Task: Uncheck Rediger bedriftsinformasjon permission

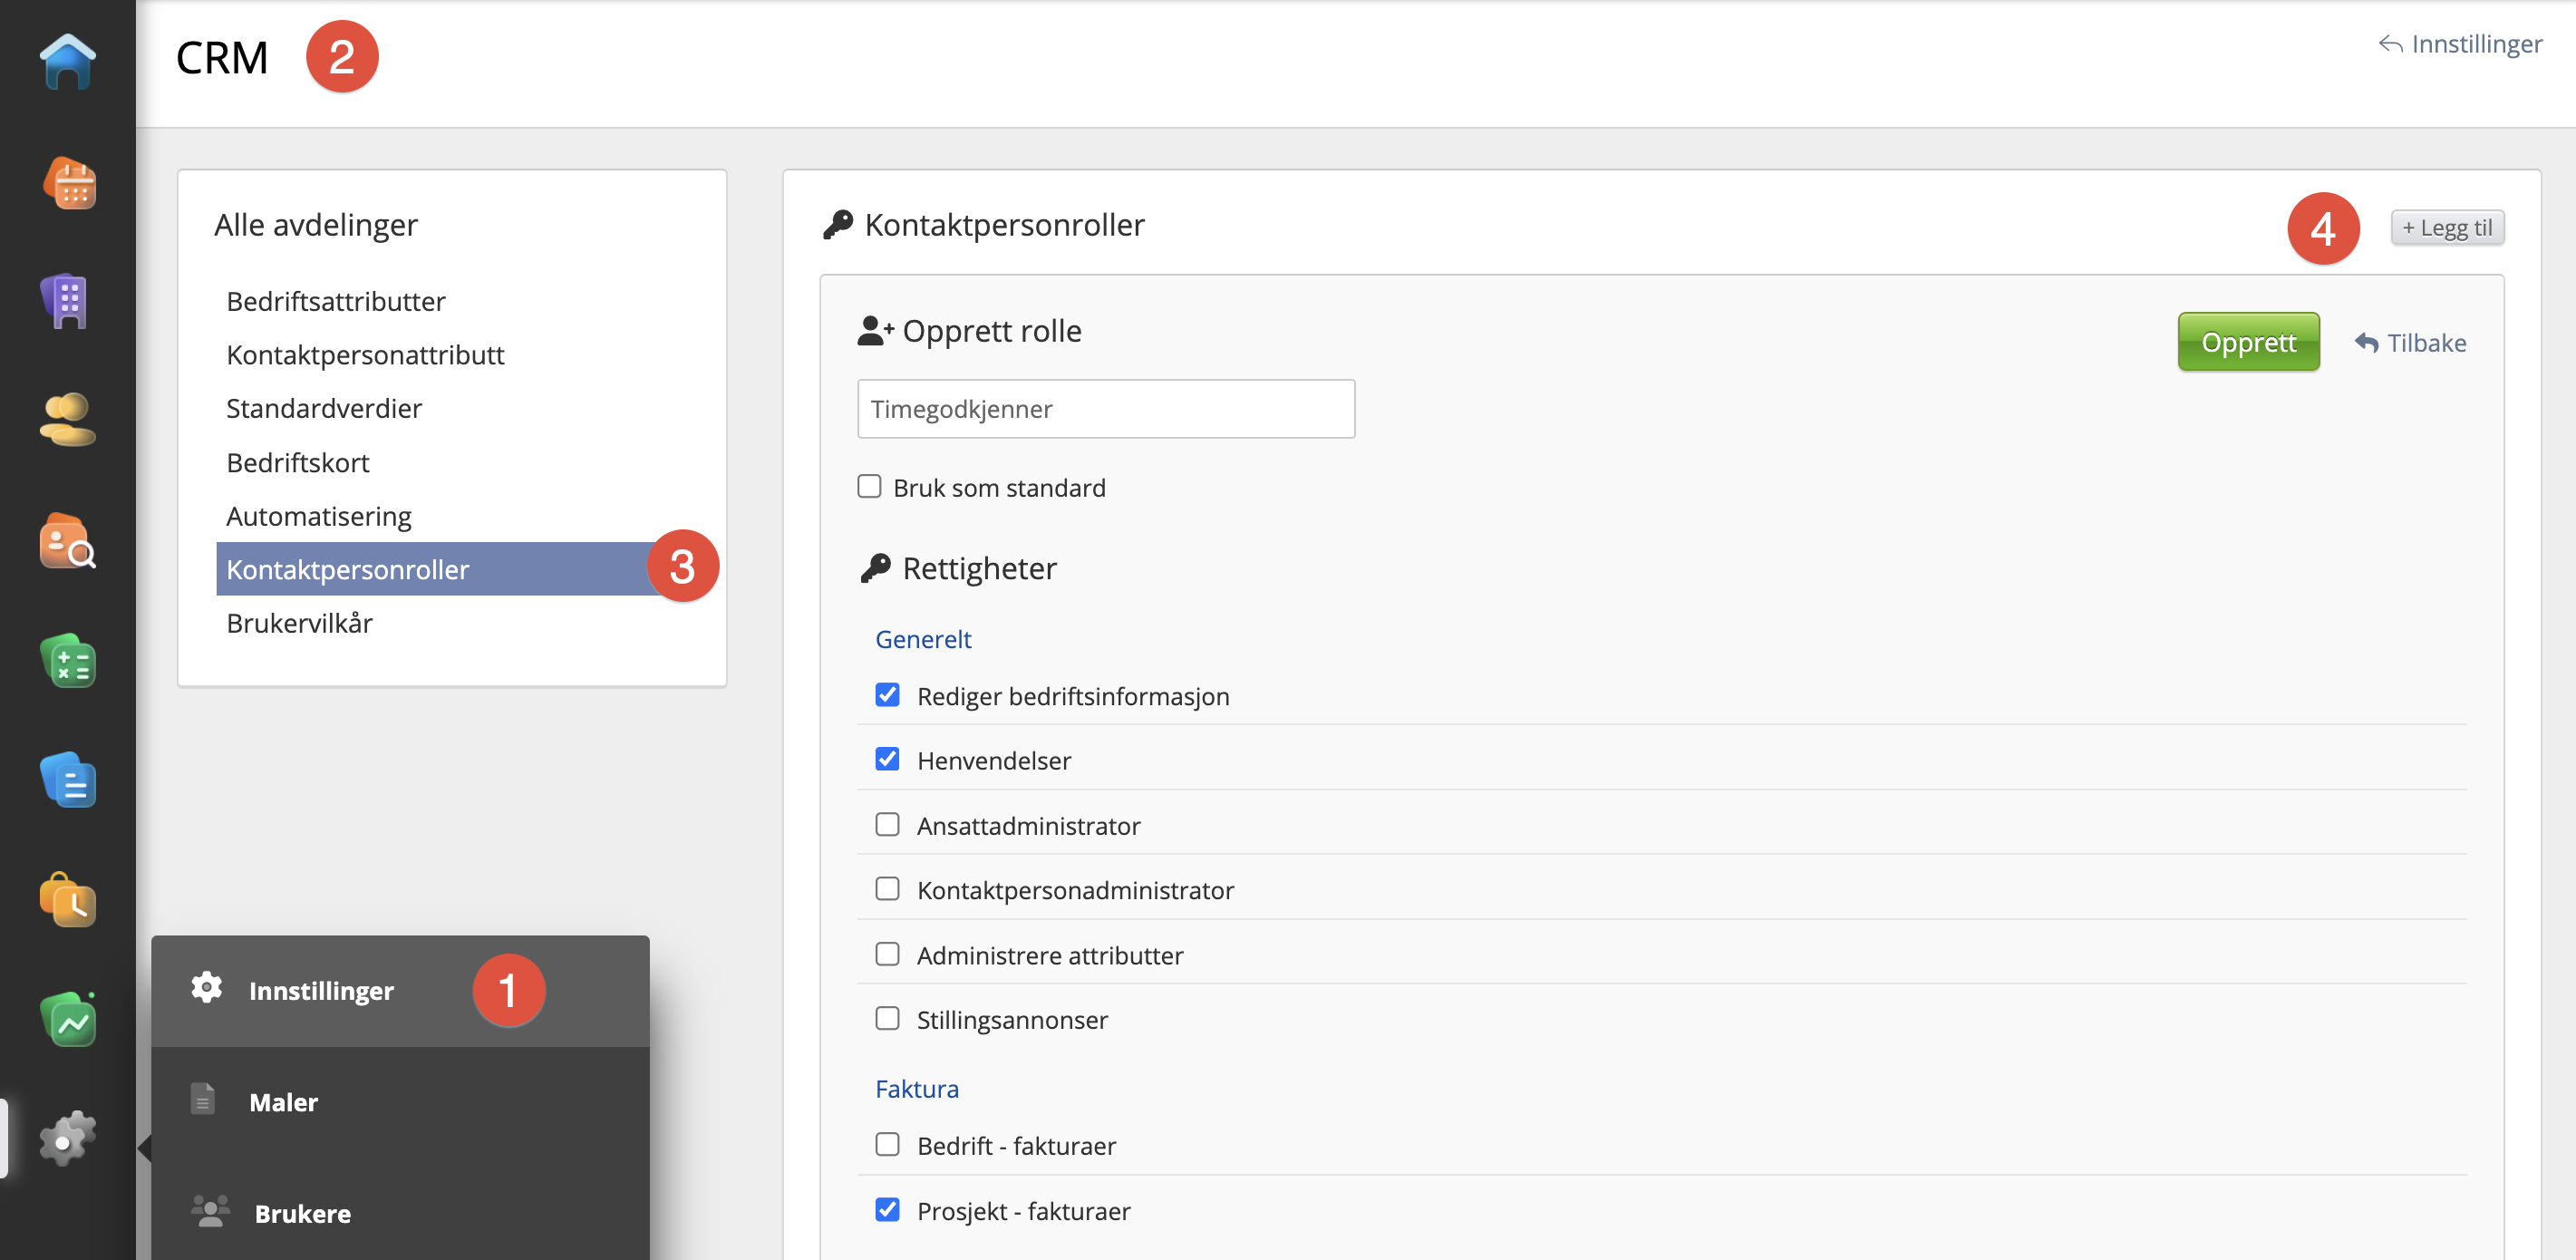Action: coord(887,695)
